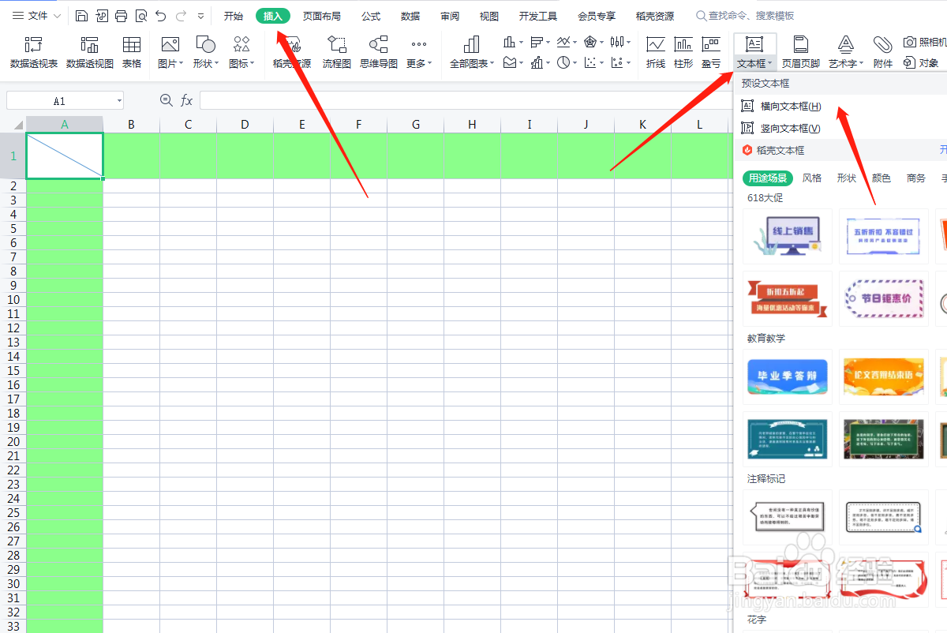Image resolution: width=947 pixels, height=633 pixels.
Task: Select column header D
Action: tap(245, 124)
